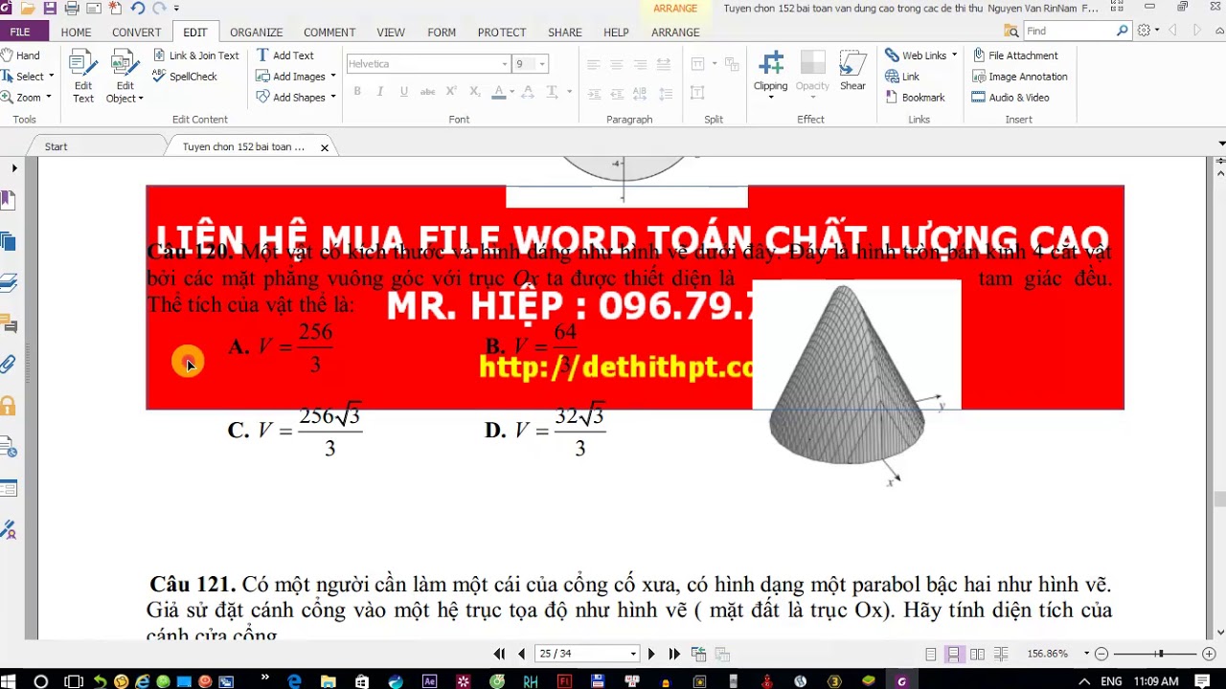Switch to the COMMENT ribbon tab
This screenshot has width=1226, height=689.
point(329,32)
